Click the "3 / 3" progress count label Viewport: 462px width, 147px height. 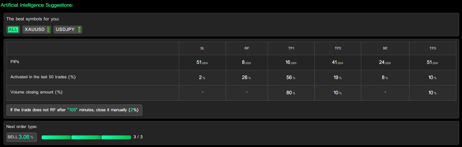[x=138, y=137]
